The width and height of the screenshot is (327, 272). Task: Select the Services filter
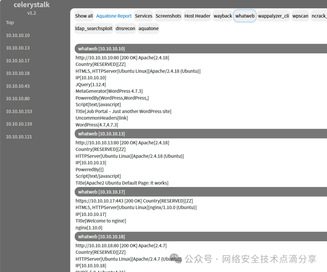coord(144,16)
